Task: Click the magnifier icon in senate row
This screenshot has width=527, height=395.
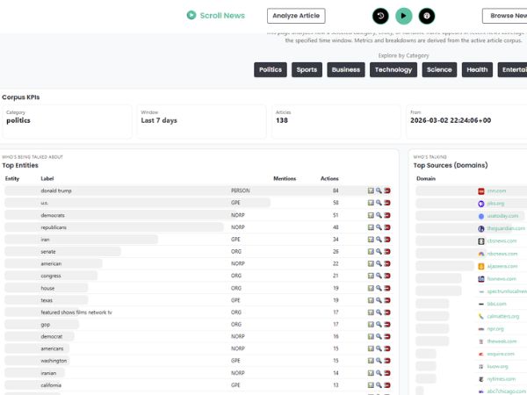Action: (379, 251)
